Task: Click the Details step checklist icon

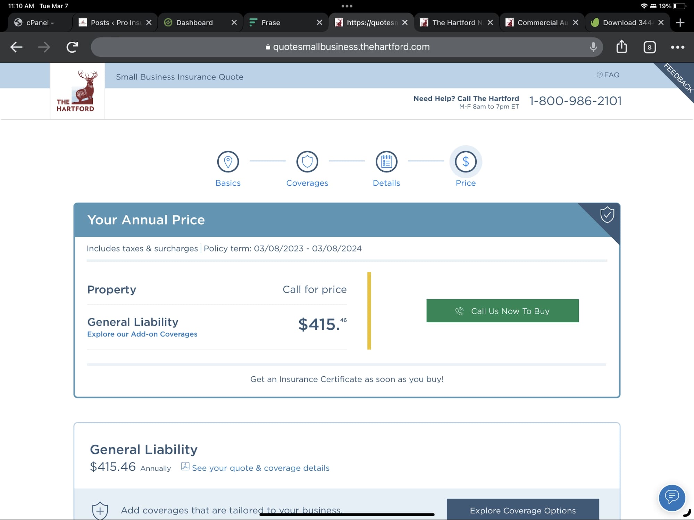Action: coord(386,162)
